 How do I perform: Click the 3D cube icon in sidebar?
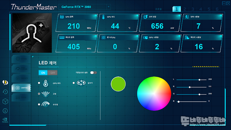click(x=5, y=101)
